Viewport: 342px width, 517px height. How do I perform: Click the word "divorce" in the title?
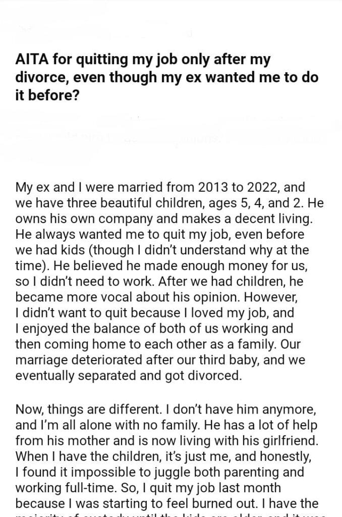34,78
